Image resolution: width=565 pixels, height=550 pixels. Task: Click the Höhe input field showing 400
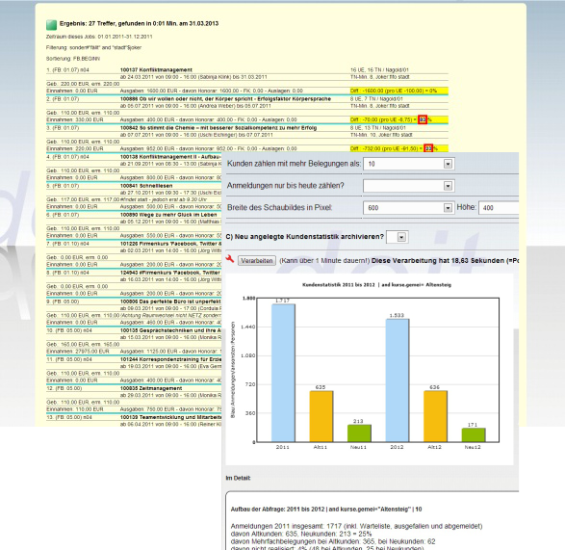[x=499, y=208]
